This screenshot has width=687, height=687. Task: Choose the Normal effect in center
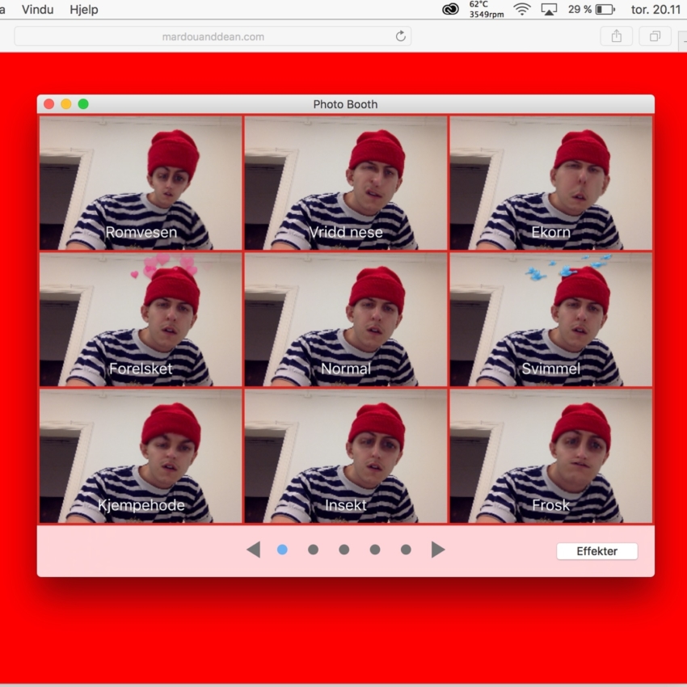coord(346,319)
